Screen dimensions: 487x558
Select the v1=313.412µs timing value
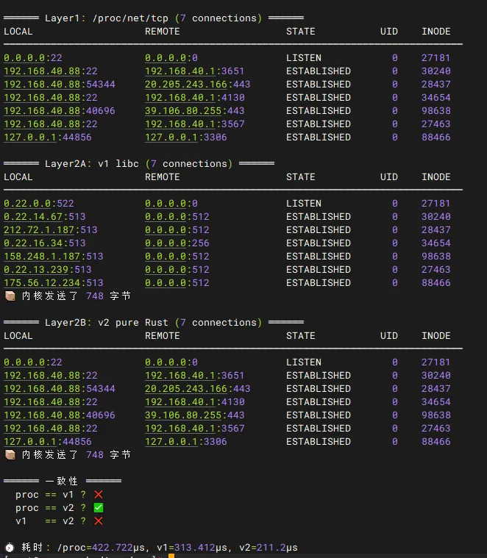coord(192,547)
